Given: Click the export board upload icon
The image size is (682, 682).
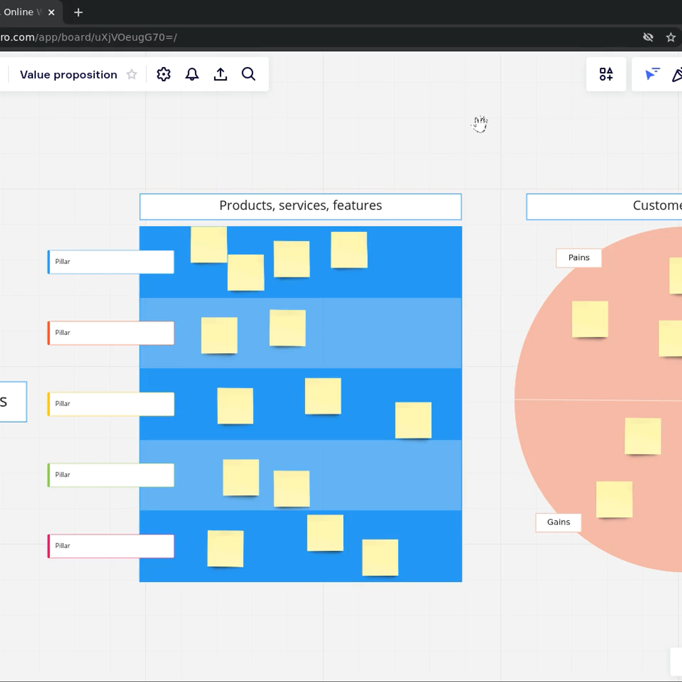Looking at the screenshot, I should coord(221,74).
